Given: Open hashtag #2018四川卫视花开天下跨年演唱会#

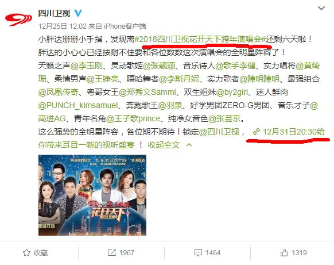Looking at the screenshot, I should [200, 39].
